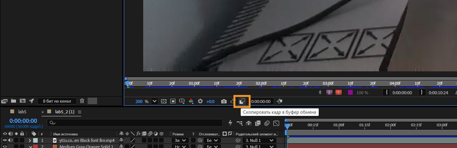Select the yt1s.co...en Black font fire.mp4 layer
The height and width of the screenshot is (148, 457).
pos(87,140)
